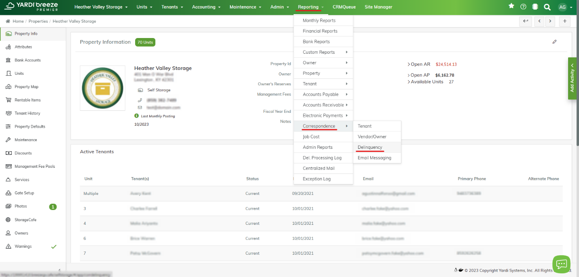579x277 pixels.
Task: Click the Site Manager link
Action: point(378,7)
